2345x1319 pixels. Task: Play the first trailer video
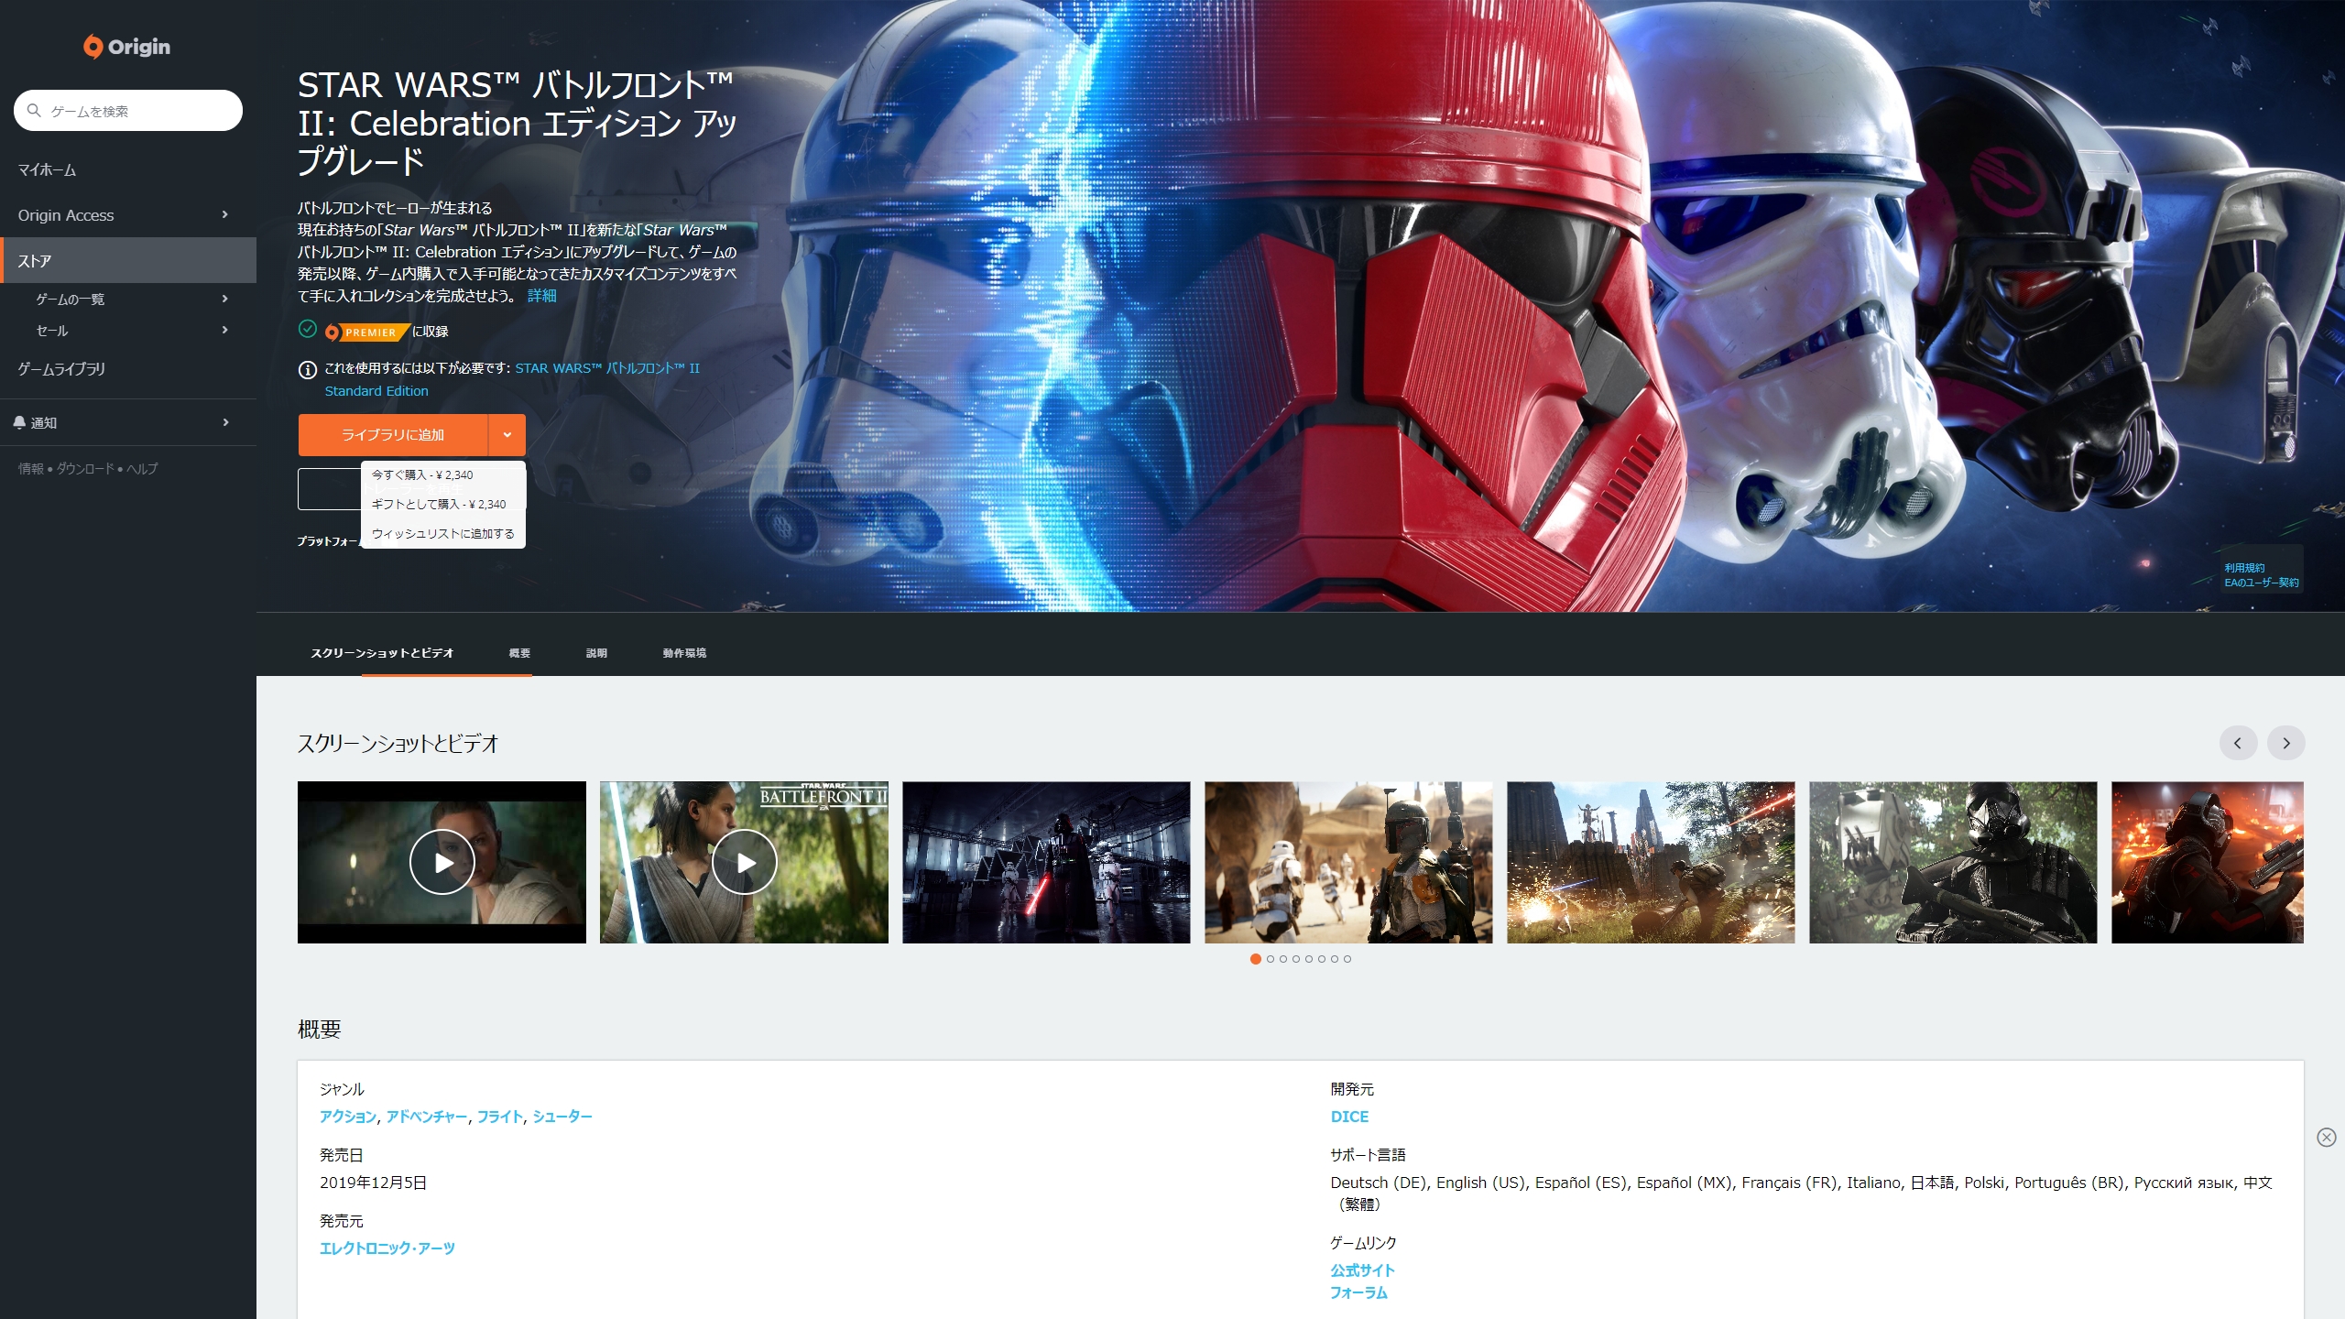coord(442,862)
